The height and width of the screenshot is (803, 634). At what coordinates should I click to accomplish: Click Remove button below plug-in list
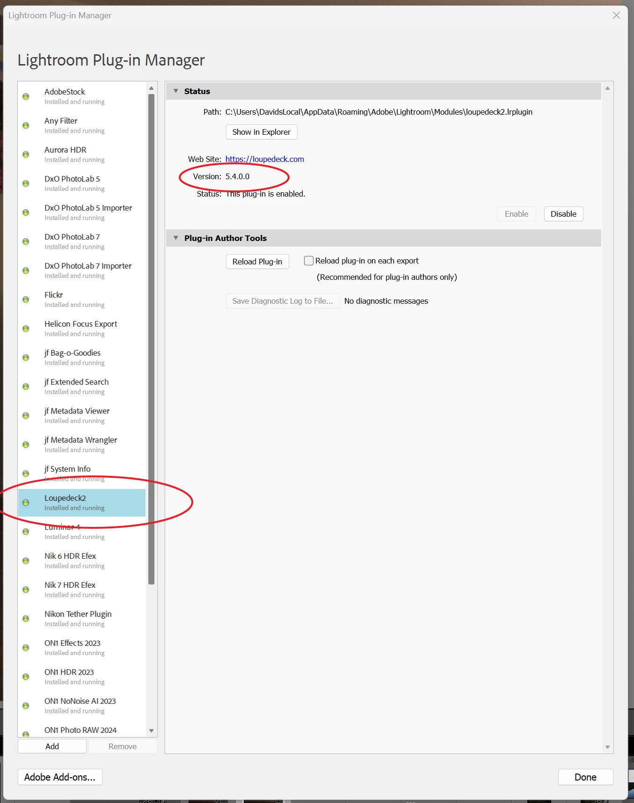coord(123,746)
